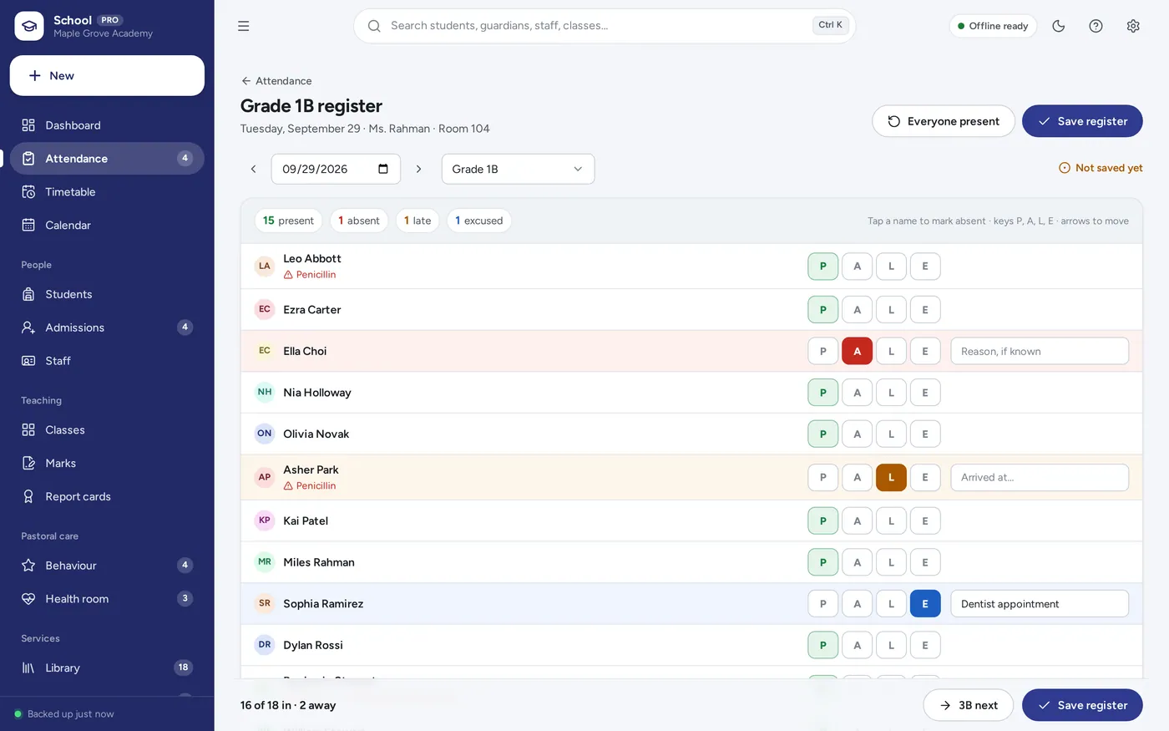
Task: Click Kai Patel's KP avatar
Action: pos(265,520)
